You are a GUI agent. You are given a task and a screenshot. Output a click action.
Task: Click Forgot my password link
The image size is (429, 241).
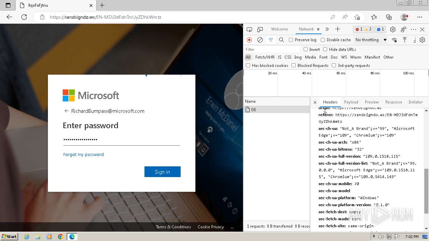[83, 154]
